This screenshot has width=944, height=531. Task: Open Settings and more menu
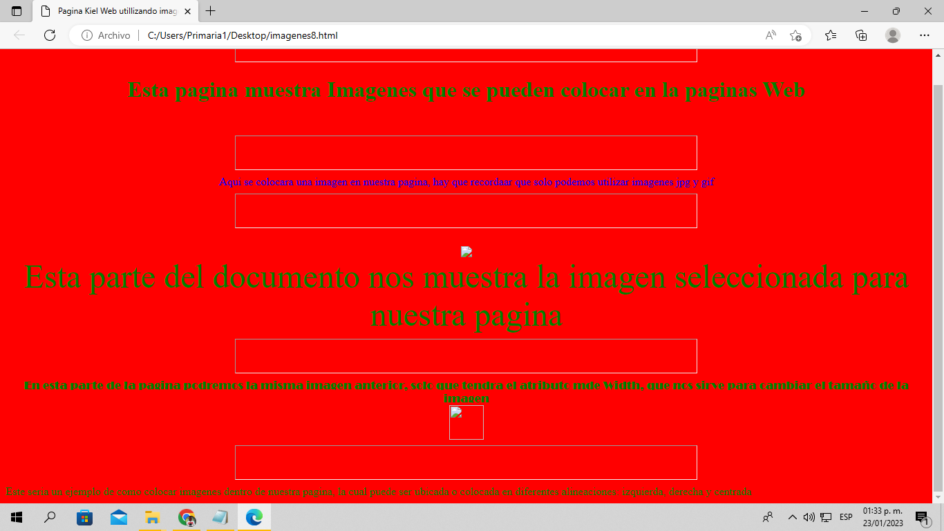point(925,35)
